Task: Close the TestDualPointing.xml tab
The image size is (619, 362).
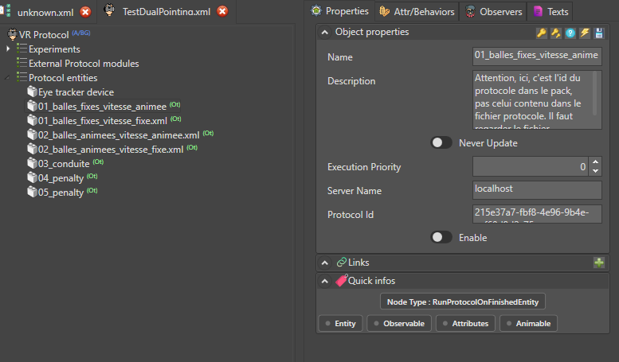Action: [x=222, y=11]
